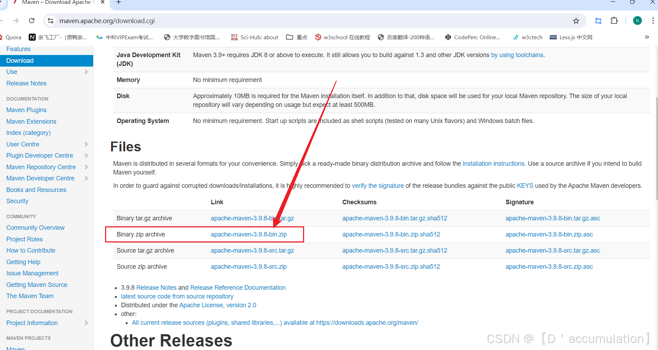Click the page vertical scrollbar thumb

coord(657,149)
